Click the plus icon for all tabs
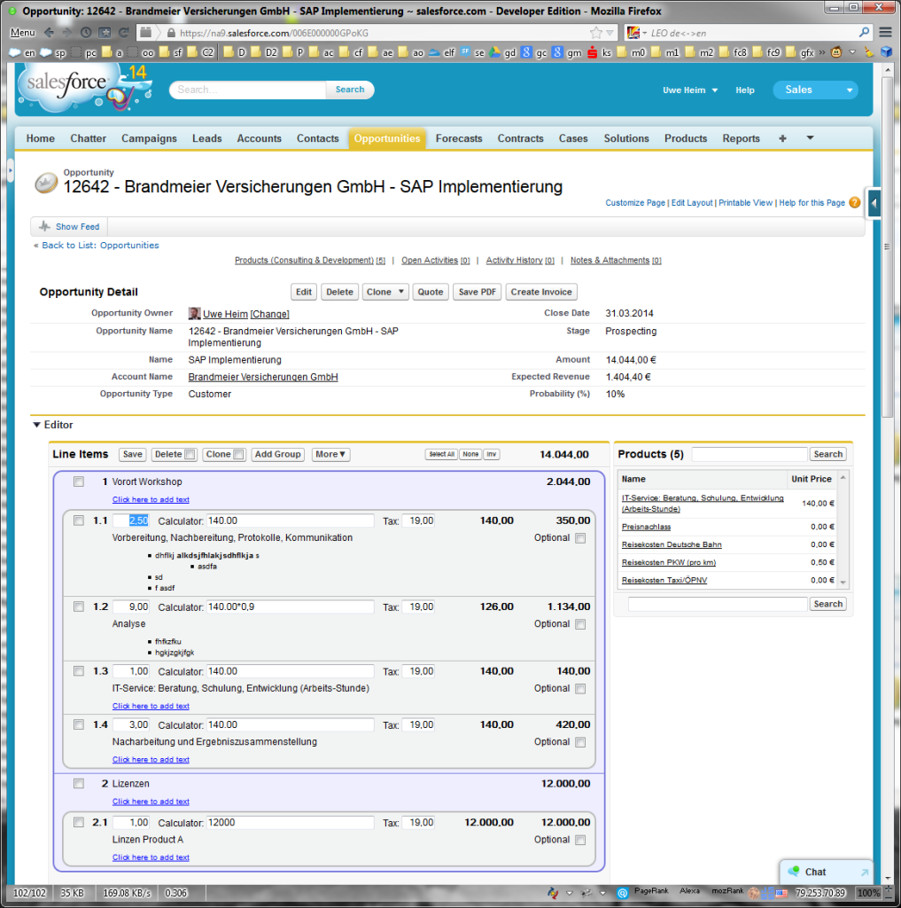Screen dimensions: 901x908 coord(782,138)
